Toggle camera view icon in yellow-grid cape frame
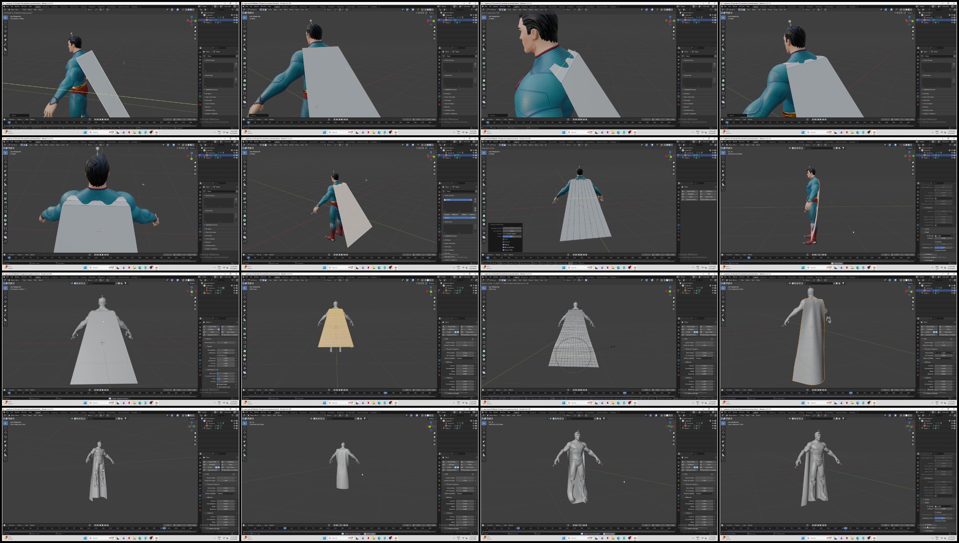This screenshot has width=959, height=543. coord(434,305)
